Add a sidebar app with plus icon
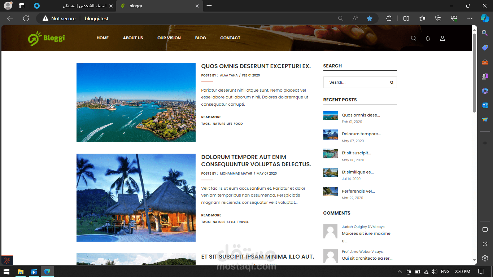 pos(485,143)
